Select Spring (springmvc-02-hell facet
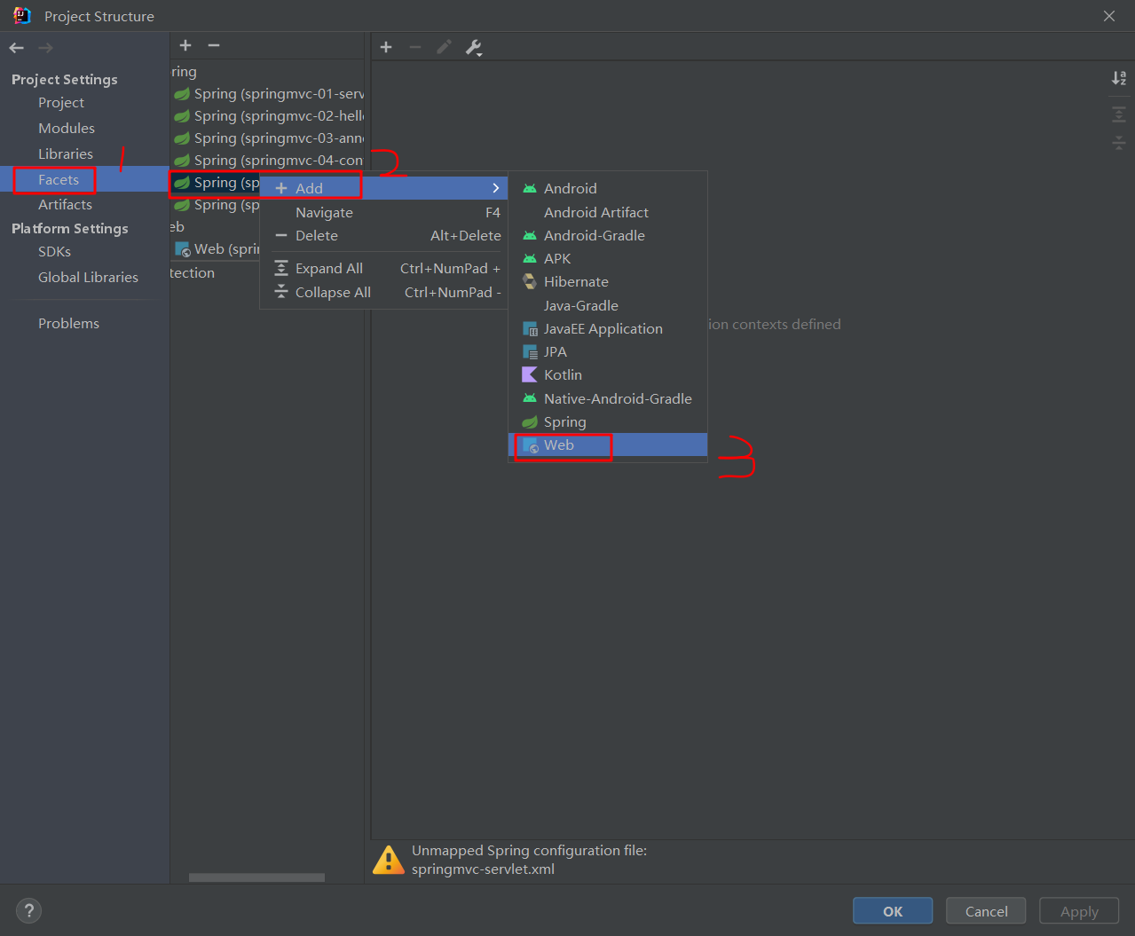The image size is (1135, 936). click(268, 116)
